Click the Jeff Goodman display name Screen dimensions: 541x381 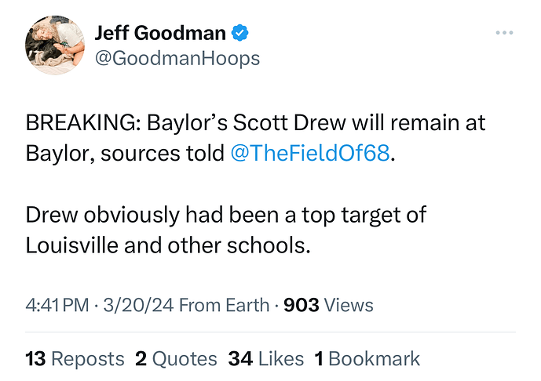click(x=160, y=33)
